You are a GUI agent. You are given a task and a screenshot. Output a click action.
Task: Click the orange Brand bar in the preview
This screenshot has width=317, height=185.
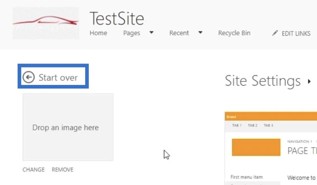[271, 116]
